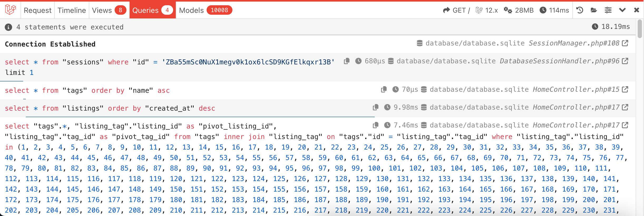This screenshot has height=216, width=644.
Task: Click the Laravel Debugbar logo icon
Action: pyautogui.click(x=11, y=10)
